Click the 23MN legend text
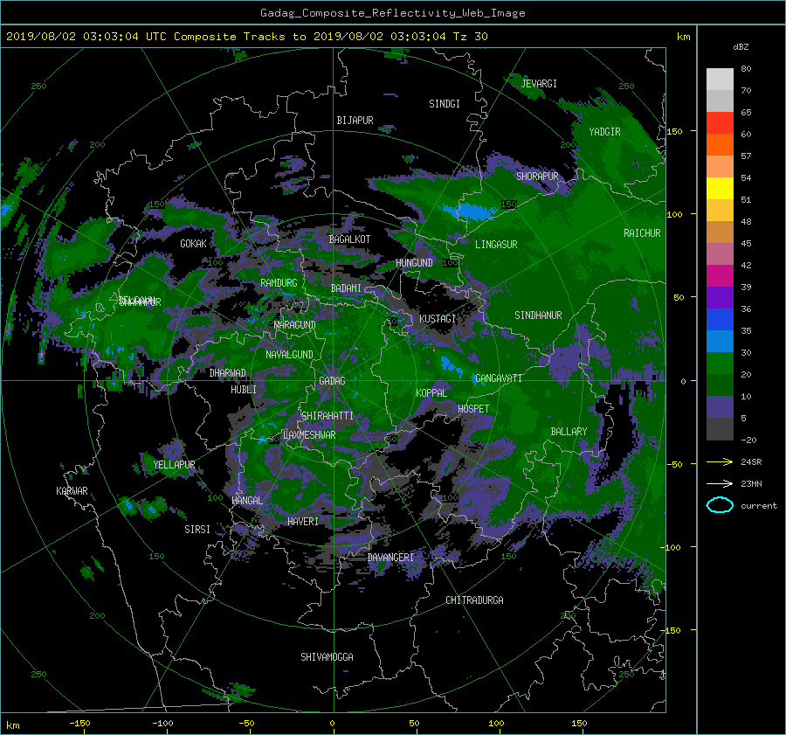Screen dimensions: 786x735 pos(751,484)
